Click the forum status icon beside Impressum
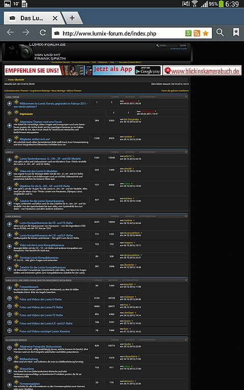Viewport: 244px width, 390px height. [10, 113]
